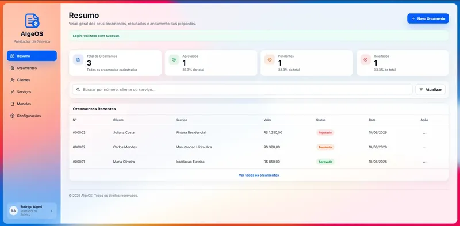460x226 pixels.
Task: Click the plus icon on Novo Orcamento
Action: 413,18
